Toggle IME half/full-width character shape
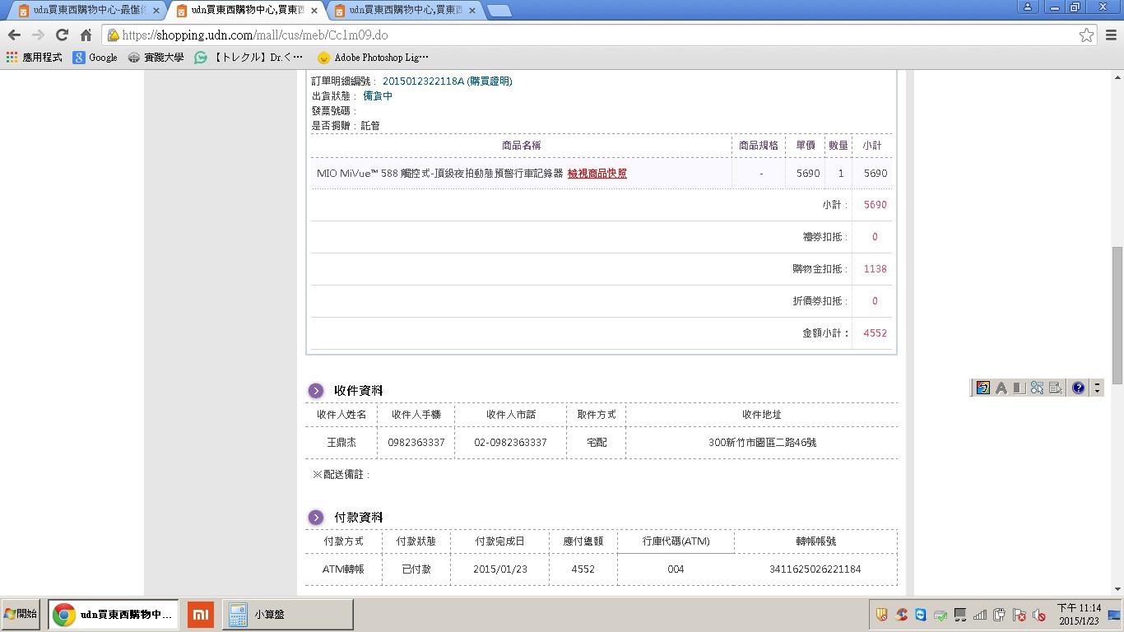This screenshot has height=632, width=1124. point(1019,388)
